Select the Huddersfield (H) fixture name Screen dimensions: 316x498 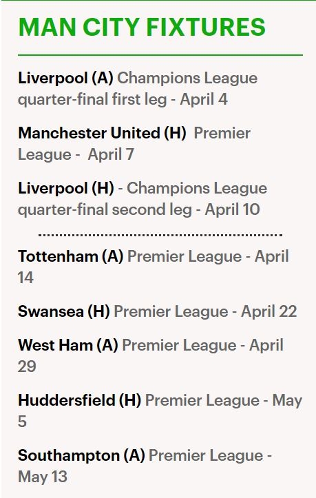tap(79, 400)
